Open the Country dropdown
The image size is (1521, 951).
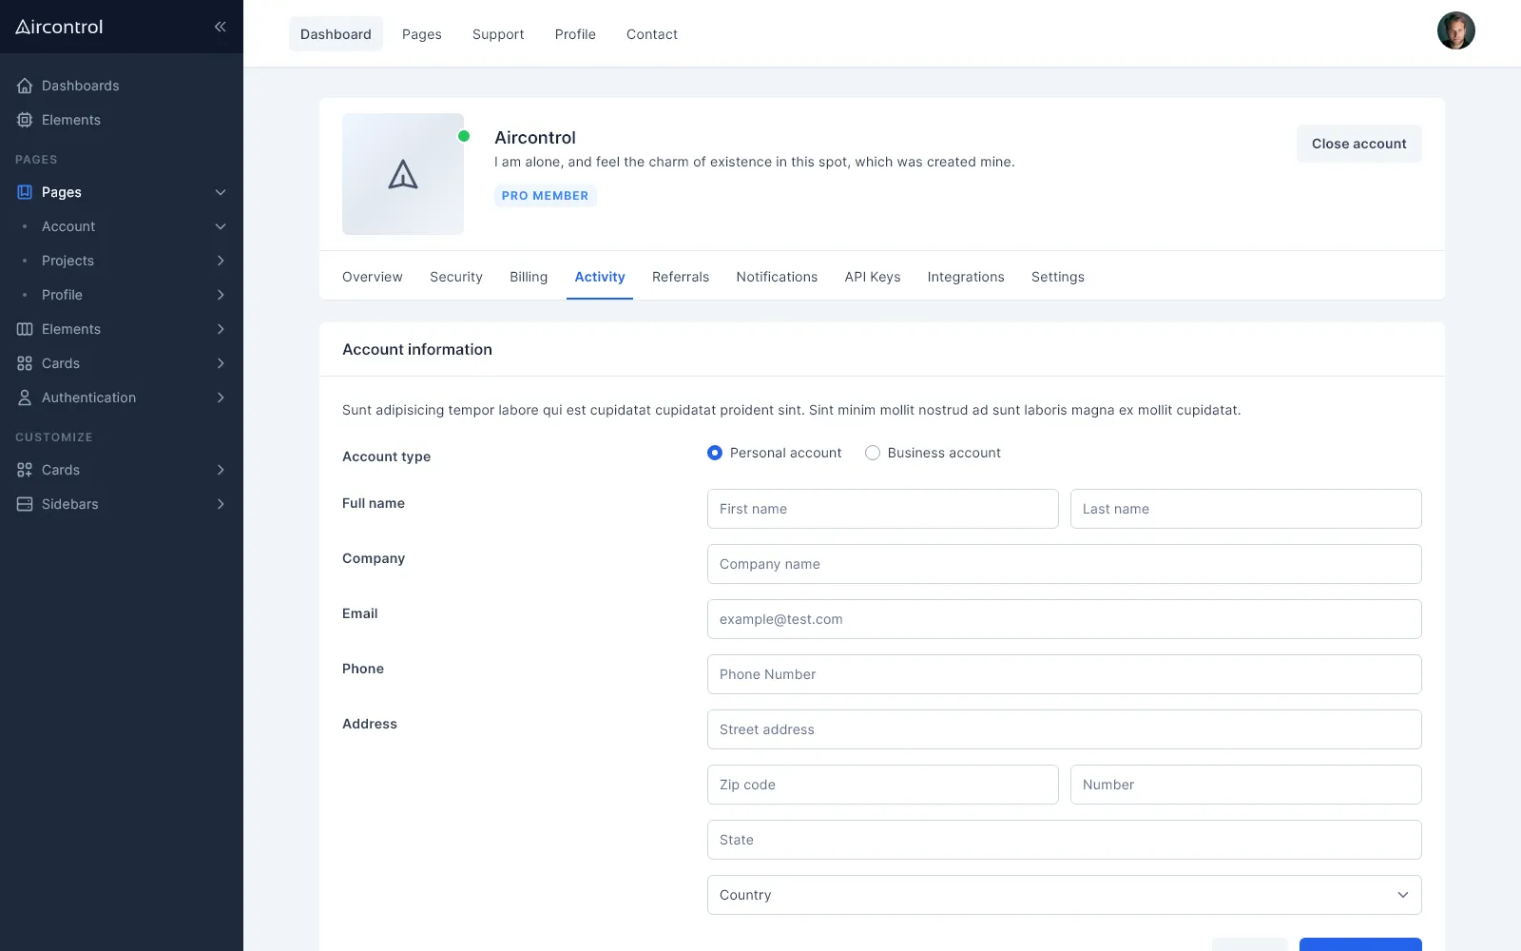click(1065, 895)
